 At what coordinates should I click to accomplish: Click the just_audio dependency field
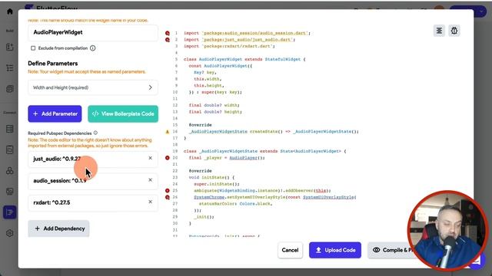pos(93,159)
